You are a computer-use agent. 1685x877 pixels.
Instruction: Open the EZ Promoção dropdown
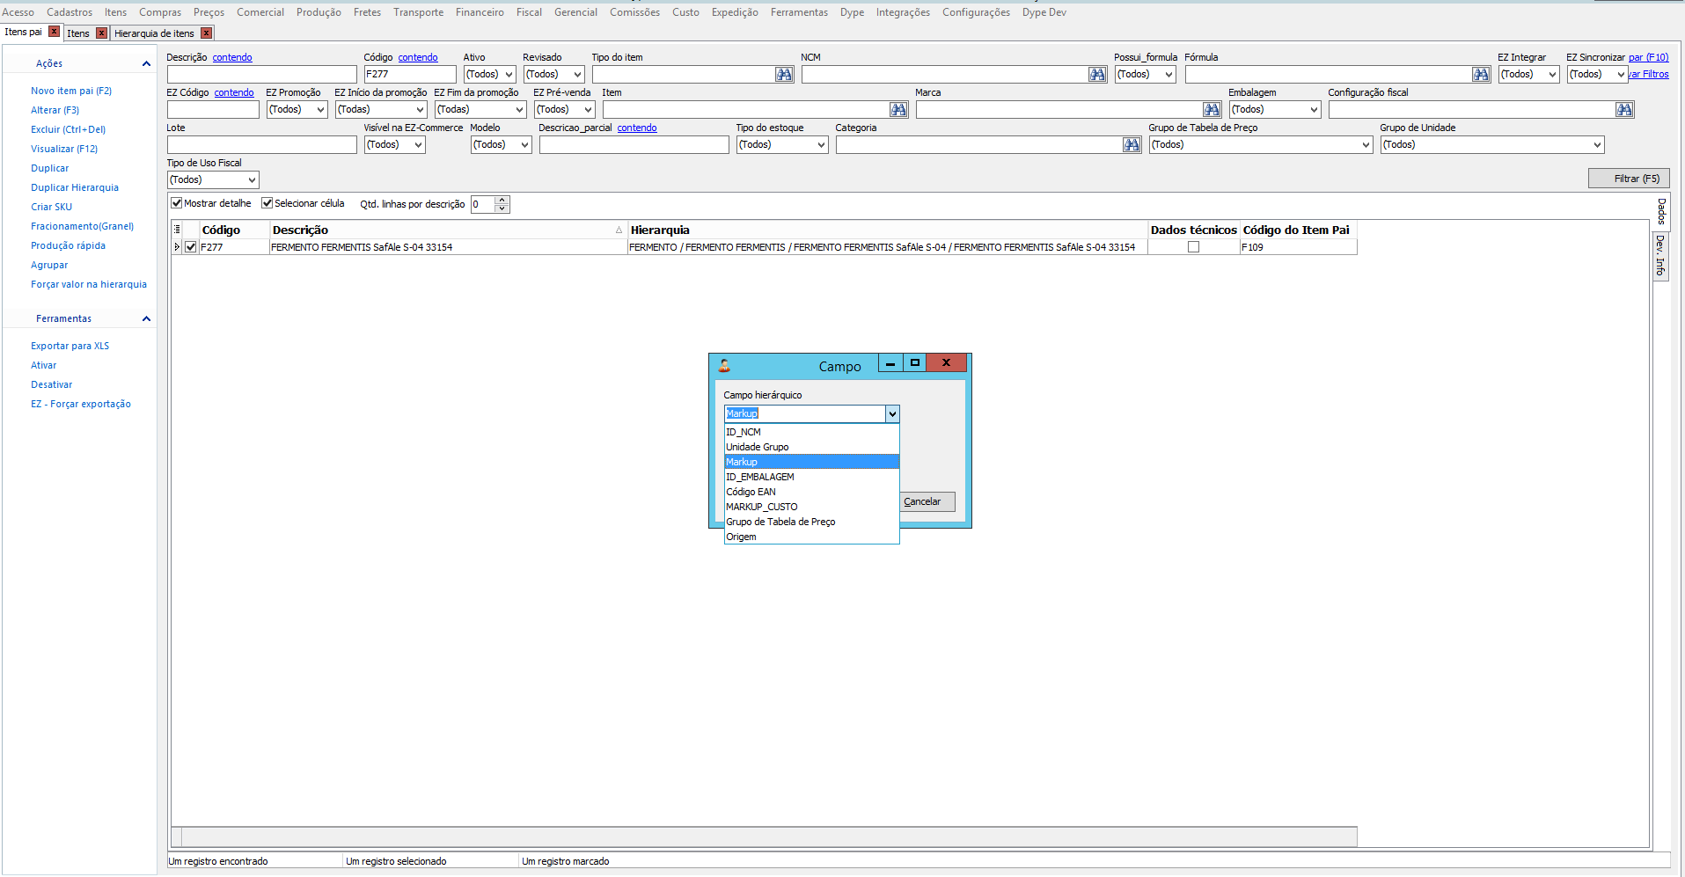pyautogui.click(x=320, y=110)
